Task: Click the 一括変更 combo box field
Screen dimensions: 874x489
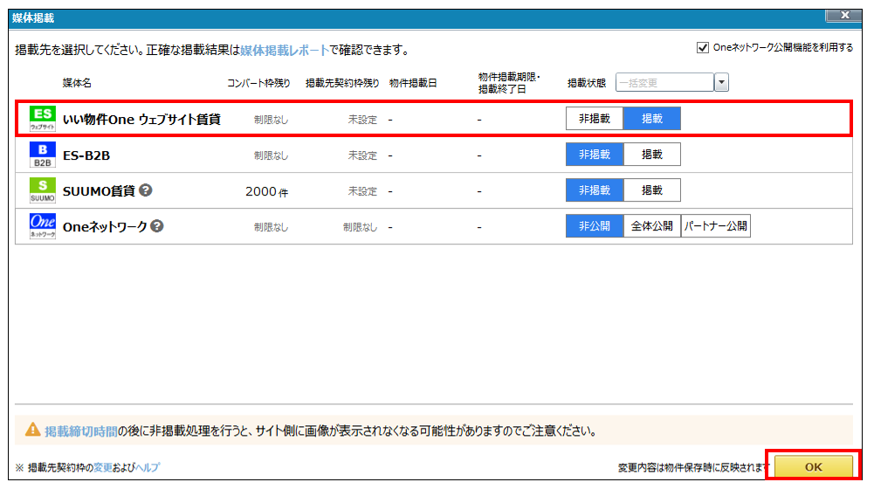Action: coord(664,83)
